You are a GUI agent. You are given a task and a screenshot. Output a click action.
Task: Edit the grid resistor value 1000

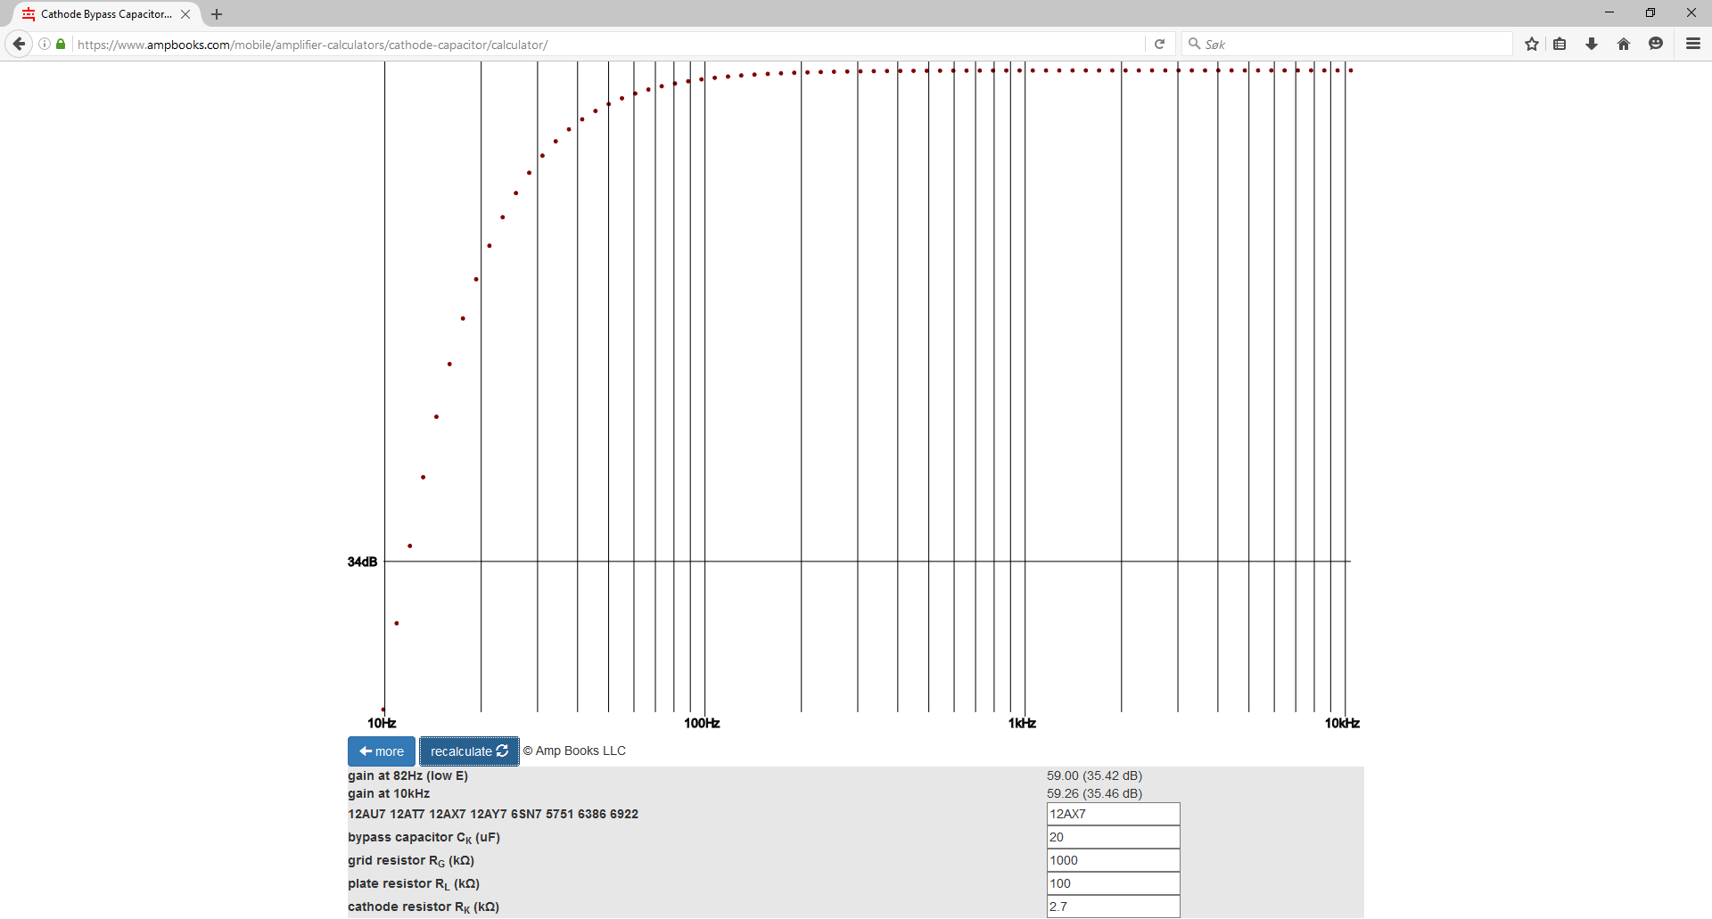pos(1113,860)
